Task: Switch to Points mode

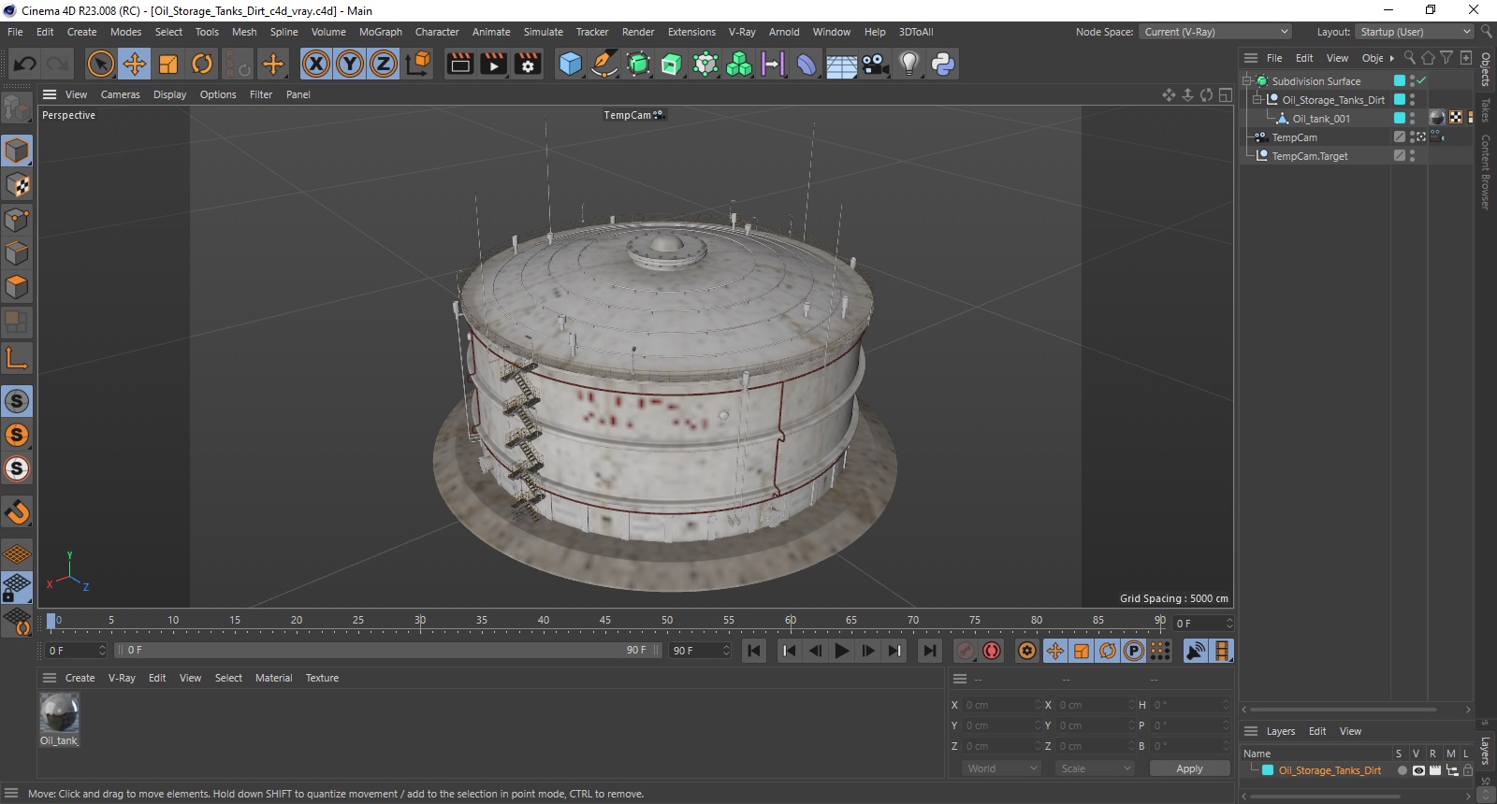Action: click(x=17, y=220)
